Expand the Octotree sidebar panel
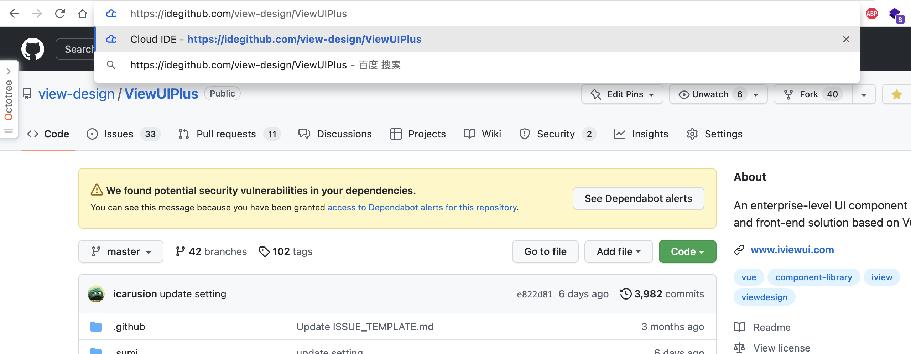Image resolution: width=911 pixels, height=354 pixels. [x=9, y=71]
